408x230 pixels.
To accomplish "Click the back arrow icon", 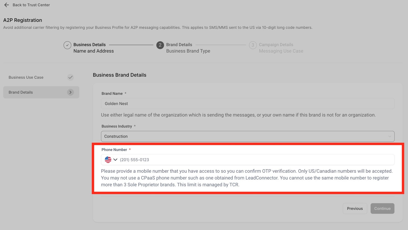I will tap(7, 5).
